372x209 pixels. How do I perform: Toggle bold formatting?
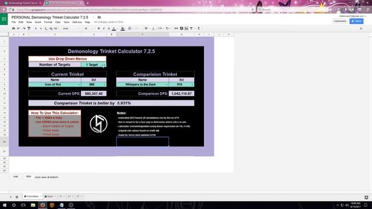coord(99,28)
